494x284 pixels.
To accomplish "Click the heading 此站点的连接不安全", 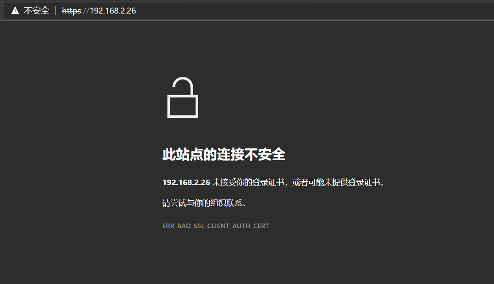I will [224, 154].
